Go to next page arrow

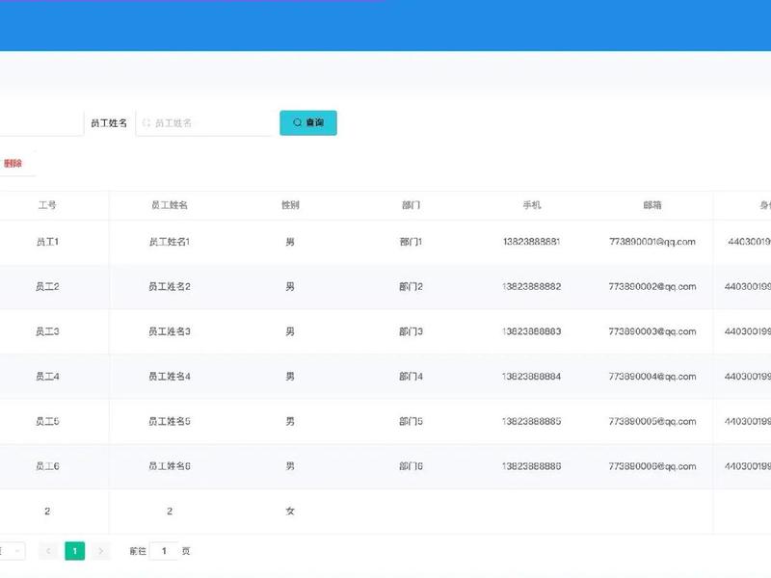point(101,551)
